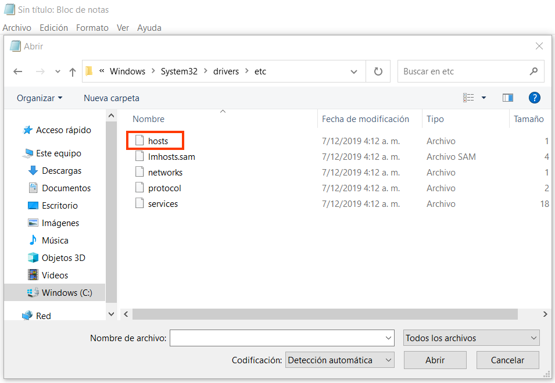Click the Abrir button
This screenshot has height=383, width=555.
click(435, 360)
